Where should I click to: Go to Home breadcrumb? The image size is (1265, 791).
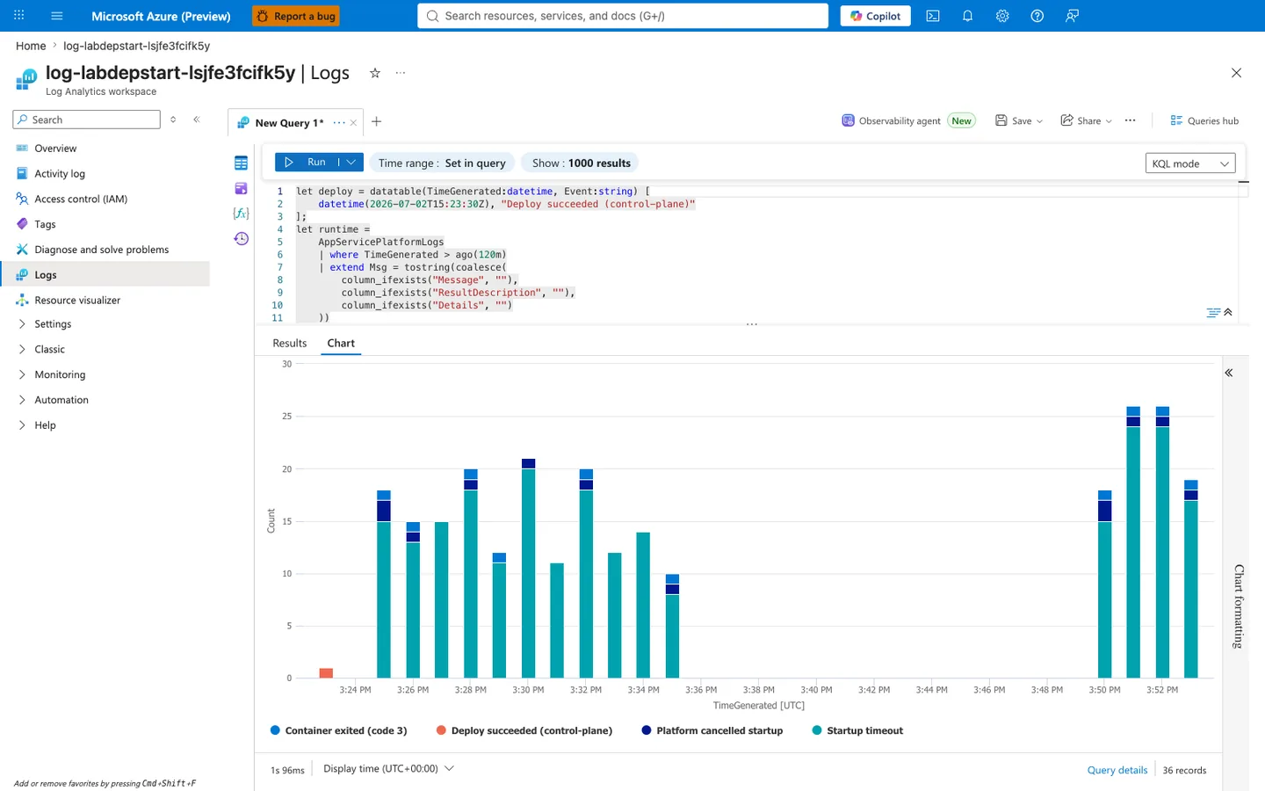[x=31, y=46]
